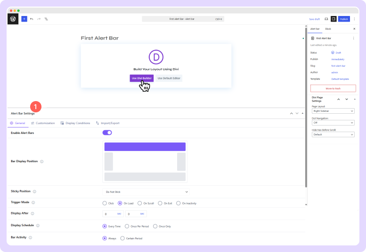Viewport: 366px width, 252px height.
Task: Expand the Dot Navigation dropdown
Action: coord(333,123)
